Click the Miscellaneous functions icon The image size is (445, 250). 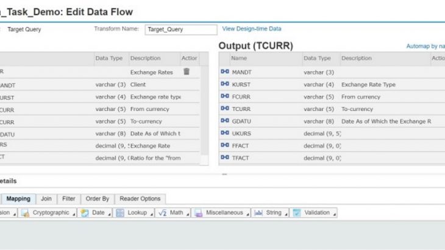point(199,213)
